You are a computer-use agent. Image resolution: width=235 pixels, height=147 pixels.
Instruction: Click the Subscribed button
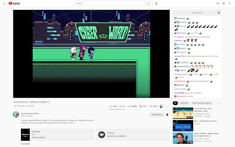(157, 115)
